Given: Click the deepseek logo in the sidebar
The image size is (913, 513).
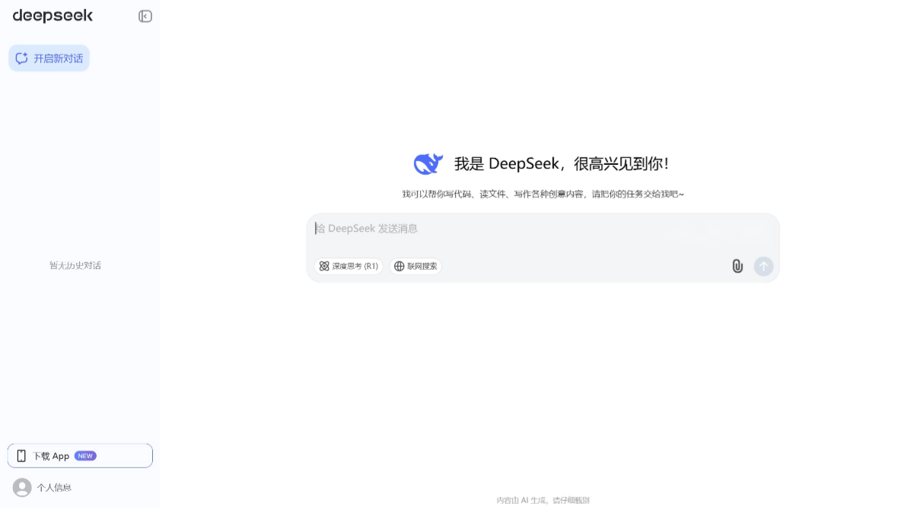Looking at the screenshot, I should [x=52, y=16].
